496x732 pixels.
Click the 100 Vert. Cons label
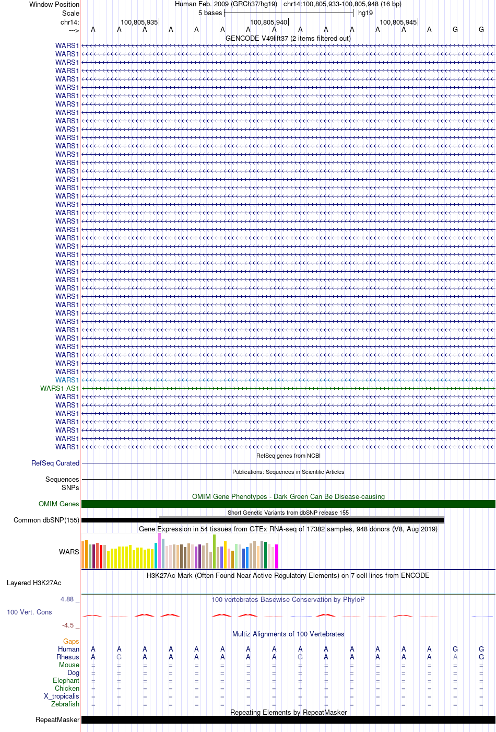[29, 612]
